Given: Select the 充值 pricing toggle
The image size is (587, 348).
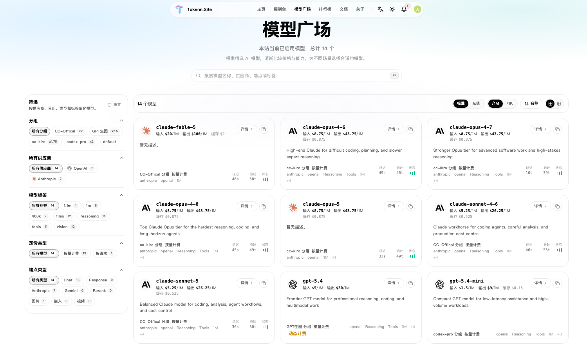Looking at the screenshot, I should pos(476,103).
